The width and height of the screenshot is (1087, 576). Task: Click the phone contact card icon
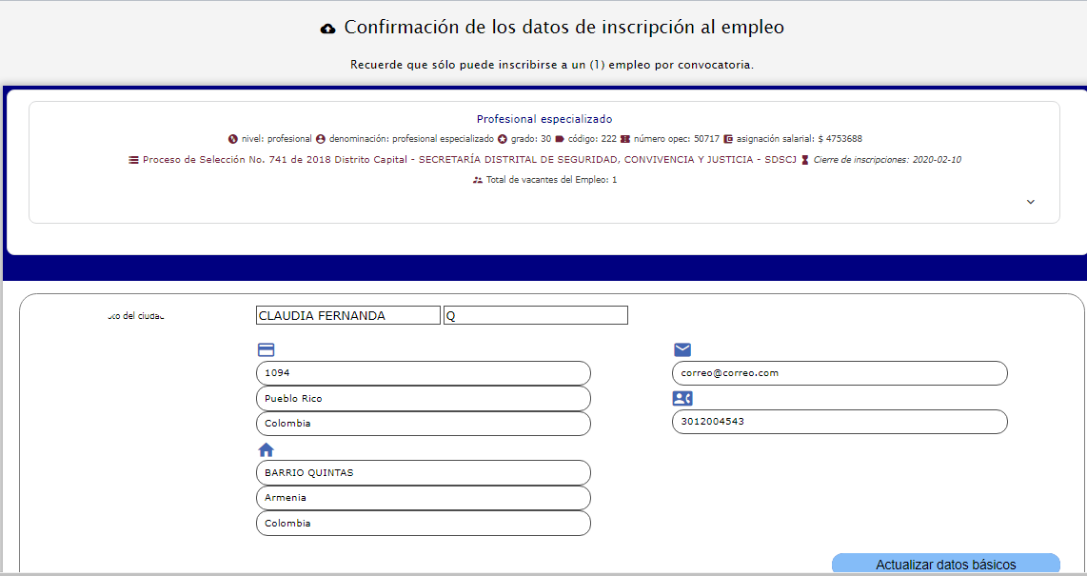682,399
